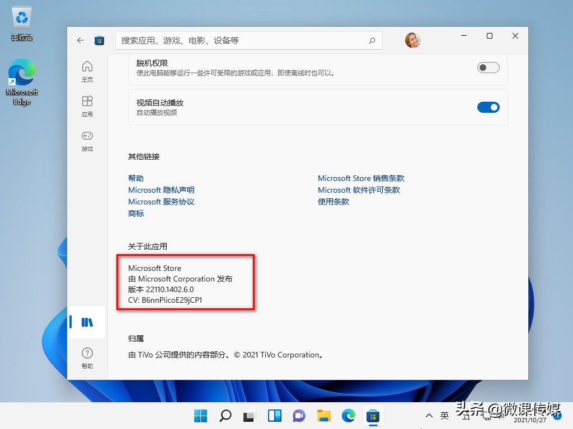This screenshot has height=429, width=573.
Task: Open the Microsoft Store 销售条款 sales terms link
Action: [361, 178]
